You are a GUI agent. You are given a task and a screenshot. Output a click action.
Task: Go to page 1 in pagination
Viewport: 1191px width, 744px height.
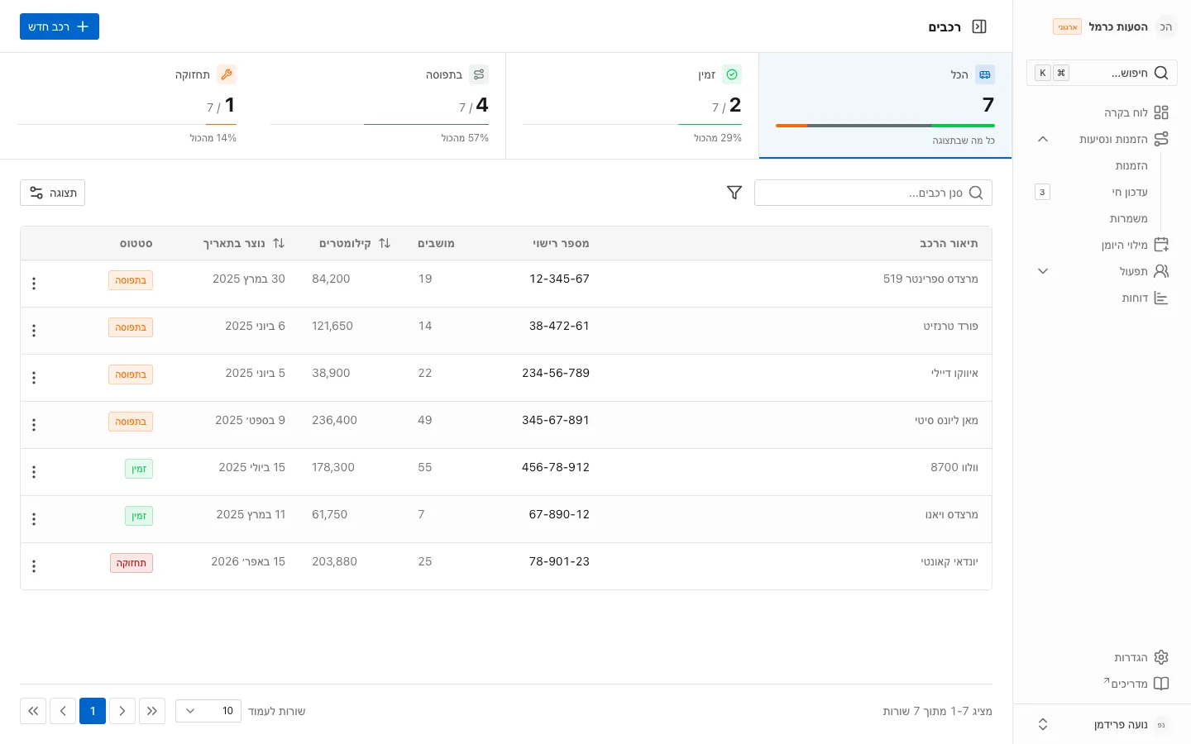93,711
